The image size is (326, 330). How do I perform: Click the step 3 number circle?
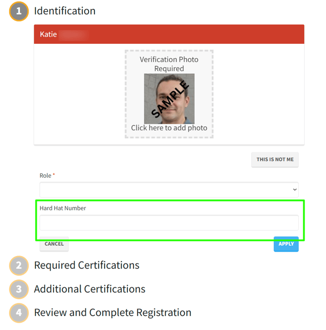coord(19,289)
